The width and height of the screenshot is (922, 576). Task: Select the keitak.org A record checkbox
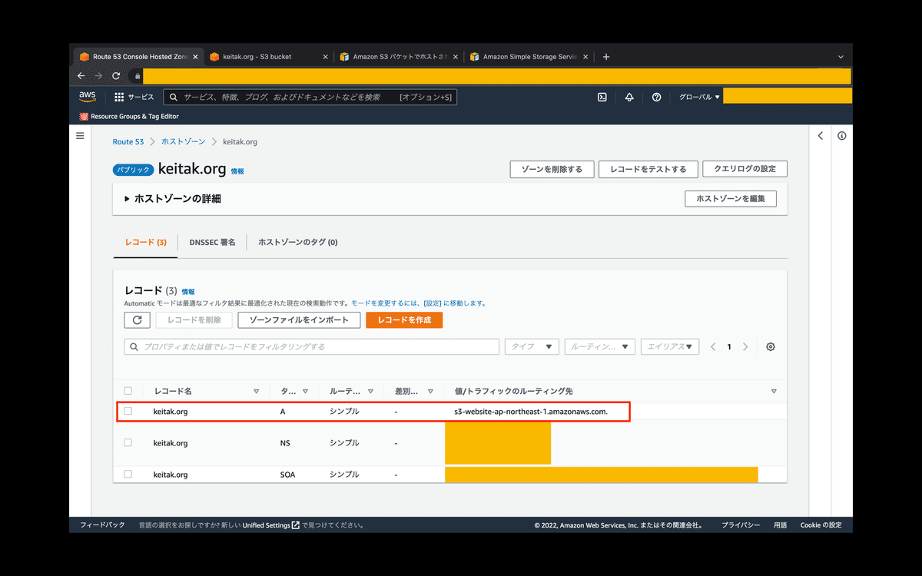(128, 411)
